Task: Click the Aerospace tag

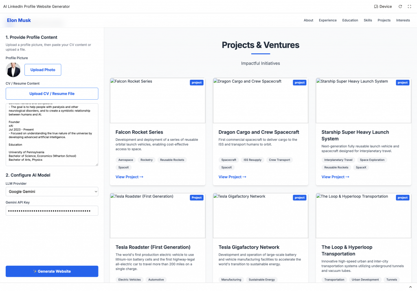Action: (x=125, y=160)
